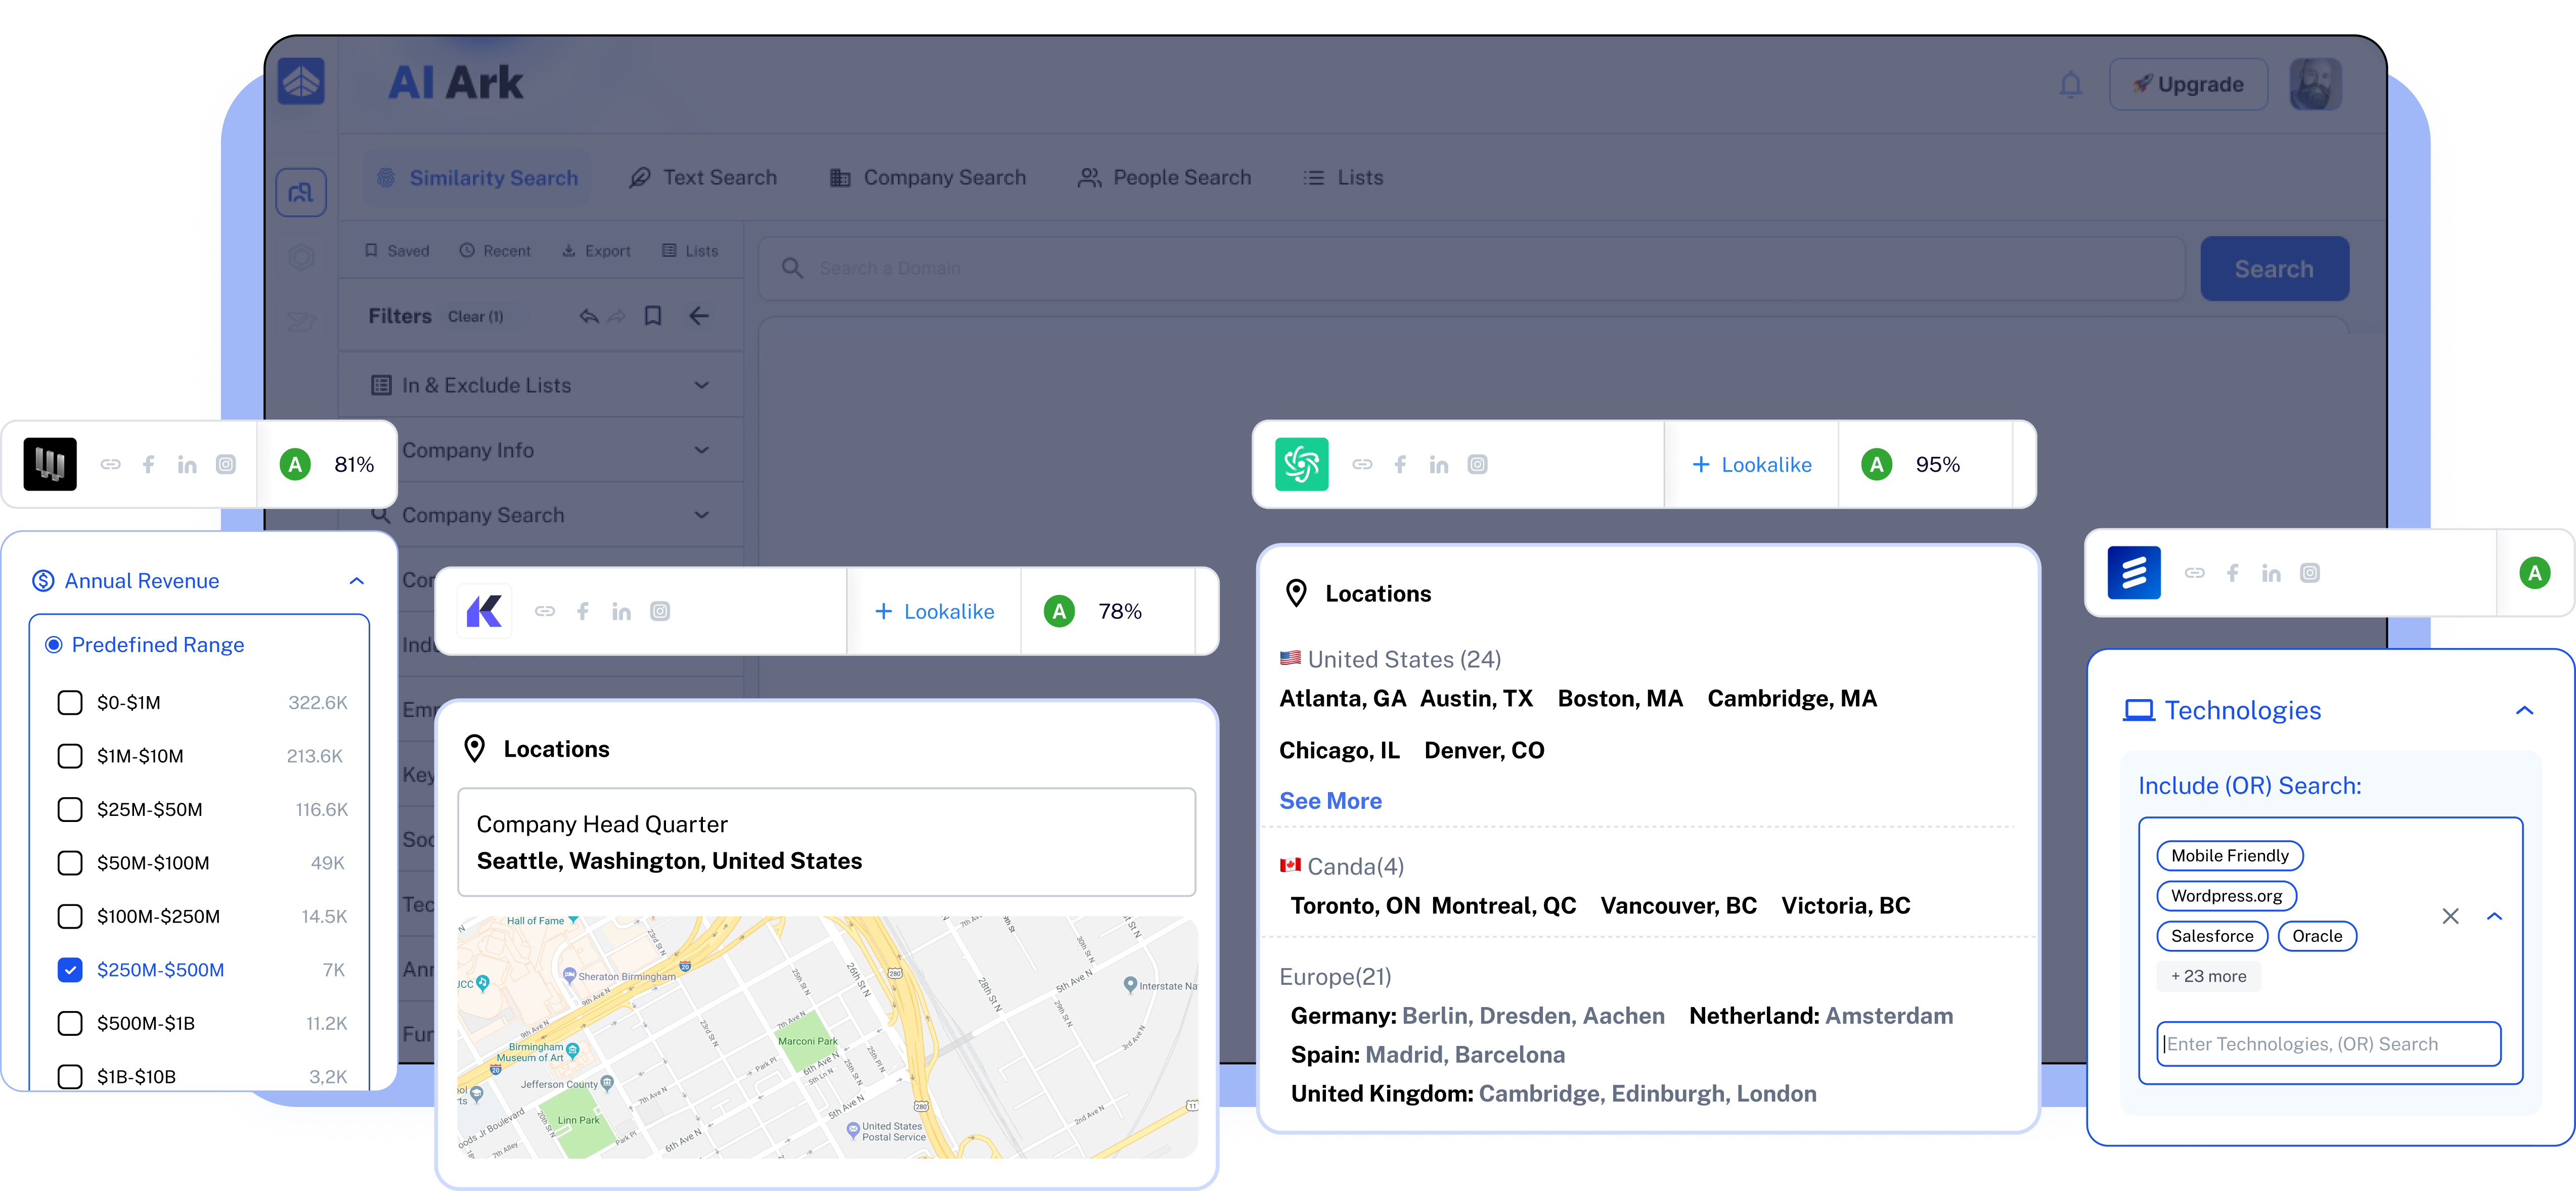Collapse the Annual Revenue panel

tap(357, 581)
